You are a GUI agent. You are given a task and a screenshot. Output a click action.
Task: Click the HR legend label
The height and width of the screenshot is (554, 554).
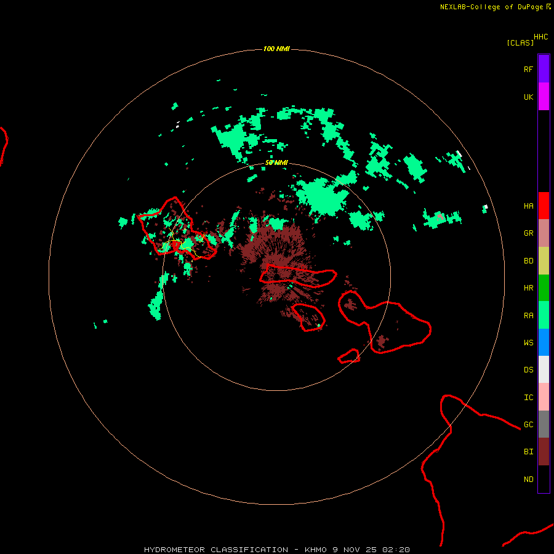pos(528,288)
